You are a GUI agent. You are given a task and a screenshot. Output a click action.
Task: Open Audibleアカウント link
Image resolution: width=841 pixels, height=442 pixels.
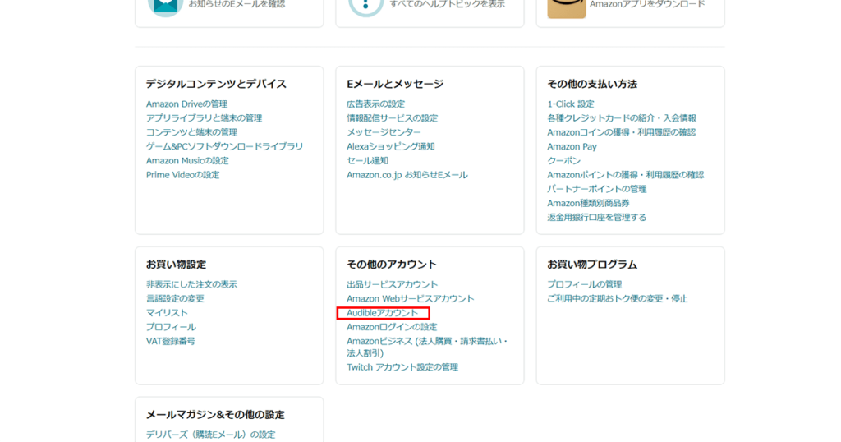pyautogui.click(x=383, y=313)
